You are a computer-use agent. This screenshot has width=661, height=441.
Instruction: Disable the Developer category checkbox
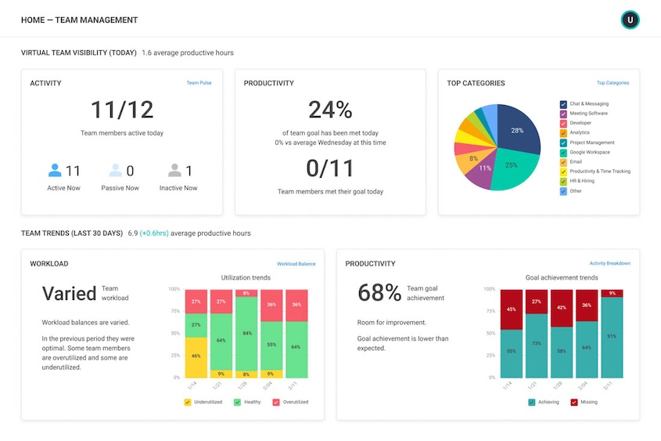(x=563, y=123)
